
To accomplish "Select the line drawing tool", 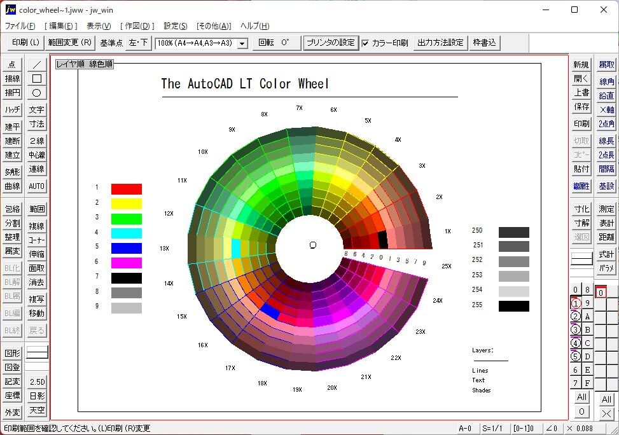I will pyautogui.click(x=37, y=65).
